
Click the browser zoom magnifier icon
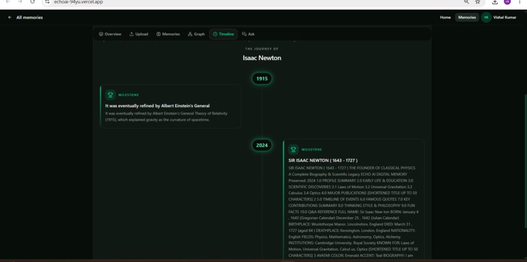tap(466, 2)
